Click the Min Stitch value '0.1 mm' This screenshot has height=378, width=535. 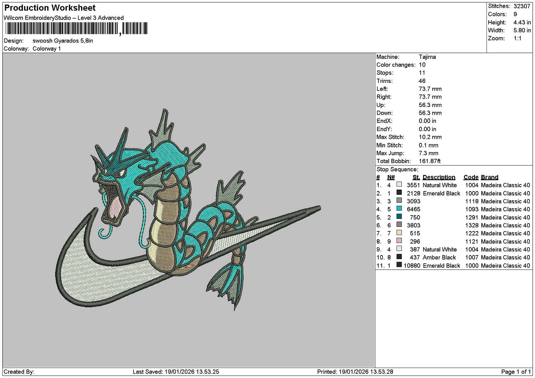(x=429, y=145)
